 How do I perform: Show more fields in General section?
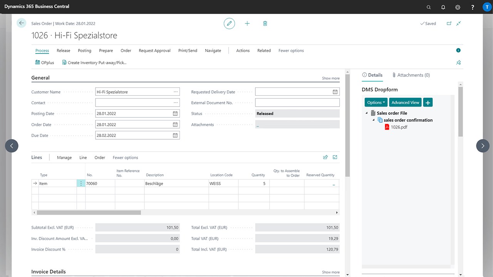[x=331, y=78]
